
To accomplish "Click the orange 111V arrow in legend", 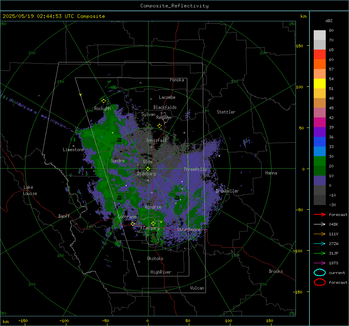I will 320,234.
